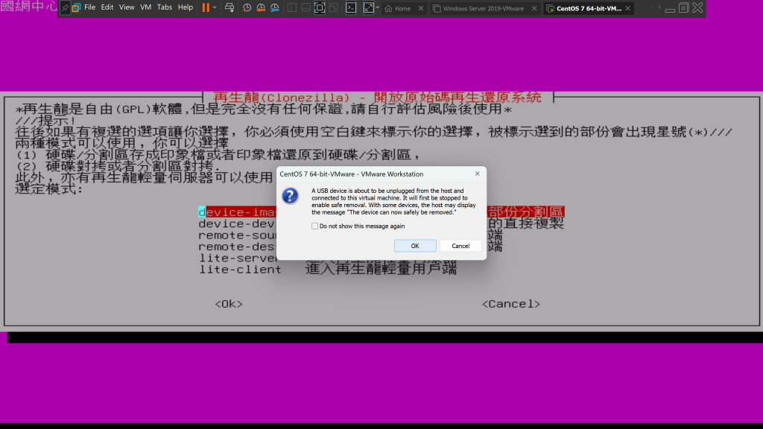Open the VM menu

(x=146, y=7)
